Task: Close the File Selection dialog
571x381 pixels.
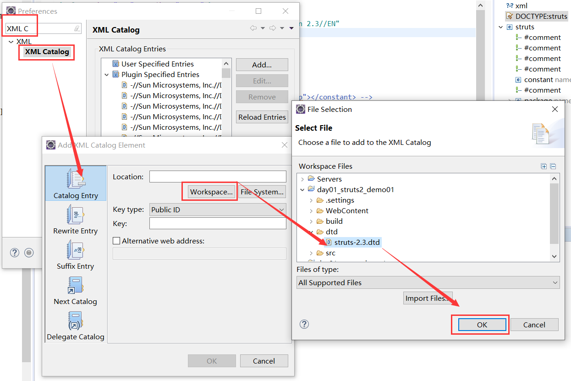Action: [x=555, y=109]
